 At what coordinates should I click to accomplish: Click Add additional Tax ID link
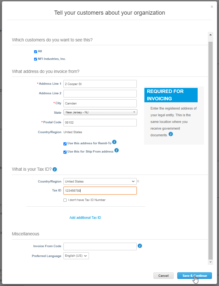coord(85,218)
